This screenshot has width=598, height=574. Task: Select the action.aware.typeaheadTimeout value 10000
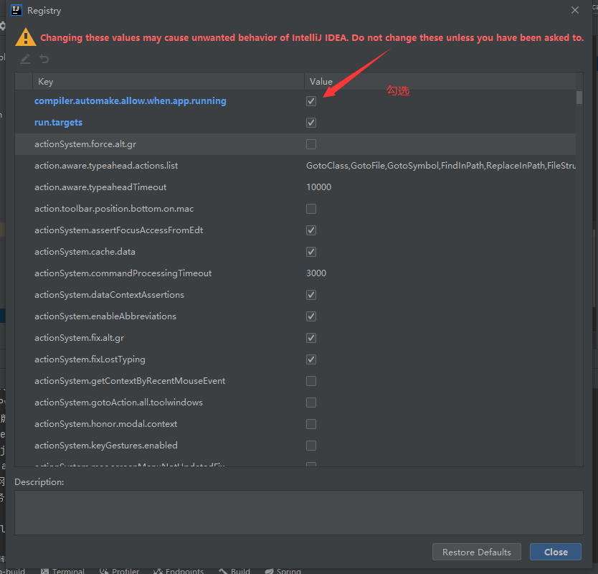tap(318, 187)
